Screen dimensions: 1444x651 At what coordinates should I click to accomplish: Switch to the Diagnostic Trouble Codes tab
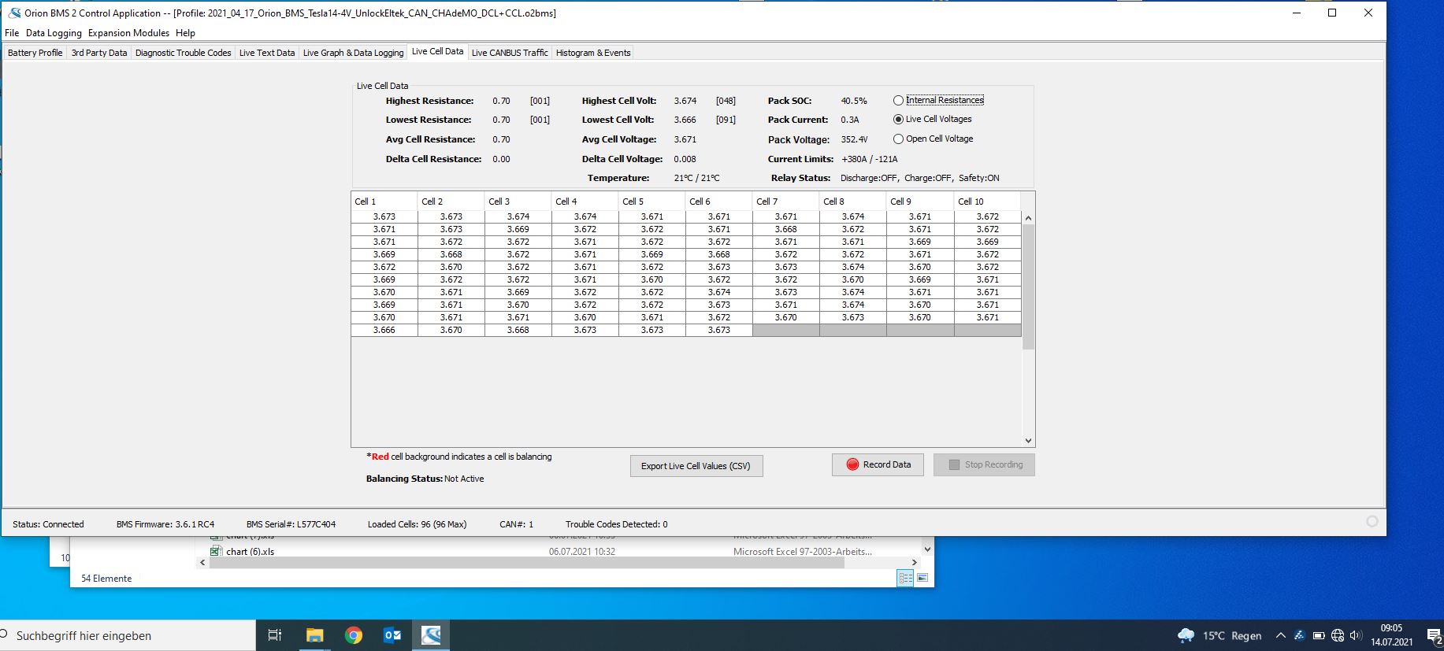(183, 53)
